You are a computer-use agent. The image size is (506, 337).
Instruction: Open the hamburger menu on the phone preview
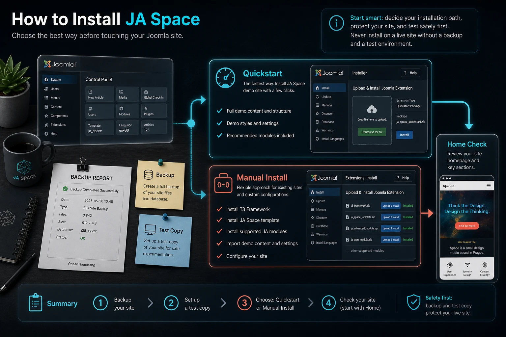pos(488,186)
